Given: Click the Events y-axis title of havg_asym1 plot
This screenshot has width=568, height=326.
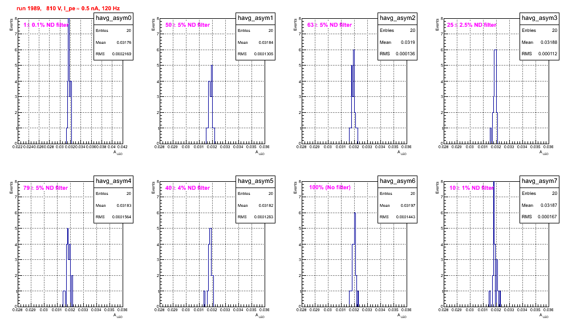Looking at the screenshot, I should tap(153, 25).
